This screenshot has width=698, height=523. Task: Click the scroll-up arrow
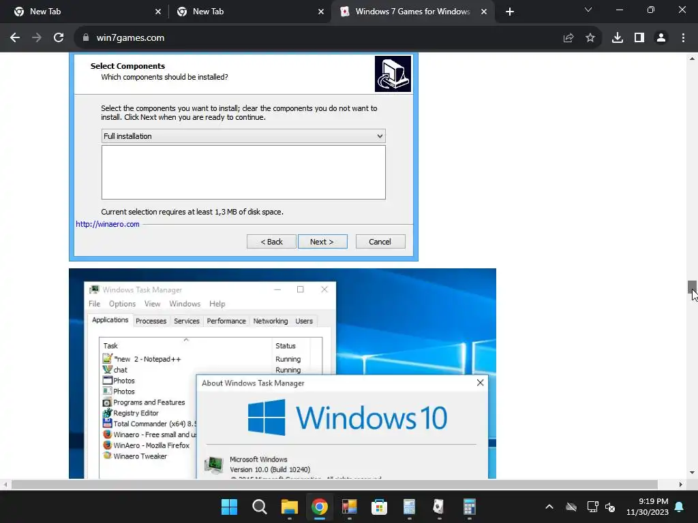(692, 59)
